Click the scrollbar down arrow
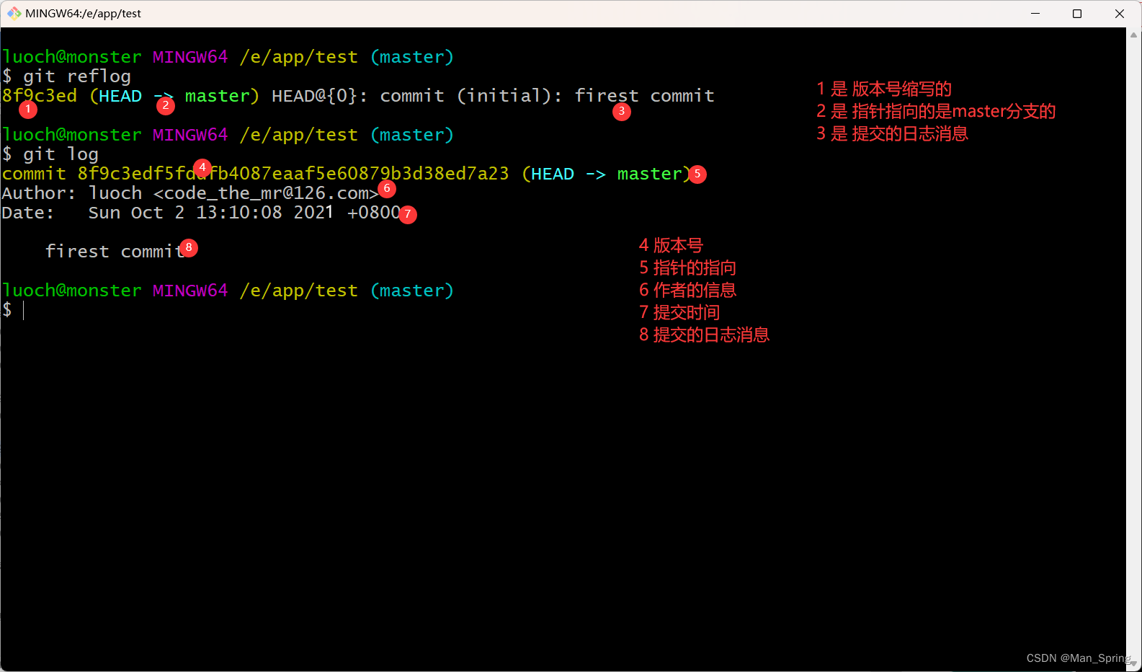 1133,664
